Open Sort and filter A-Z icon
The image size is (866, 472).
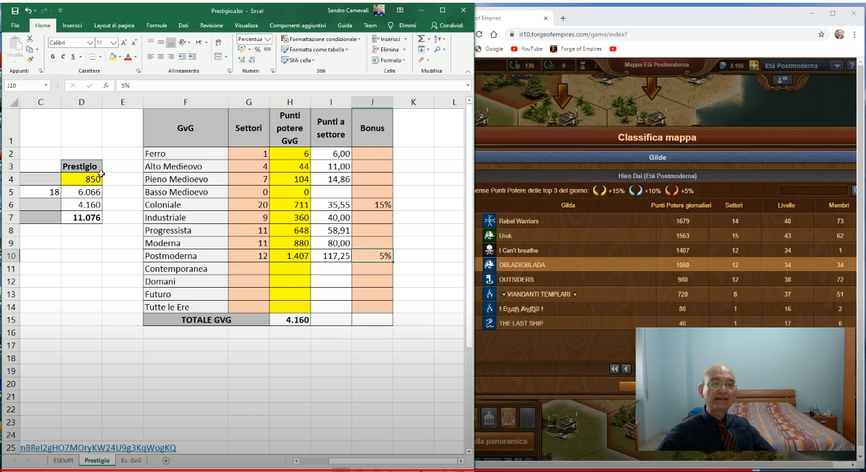[438, 39]
